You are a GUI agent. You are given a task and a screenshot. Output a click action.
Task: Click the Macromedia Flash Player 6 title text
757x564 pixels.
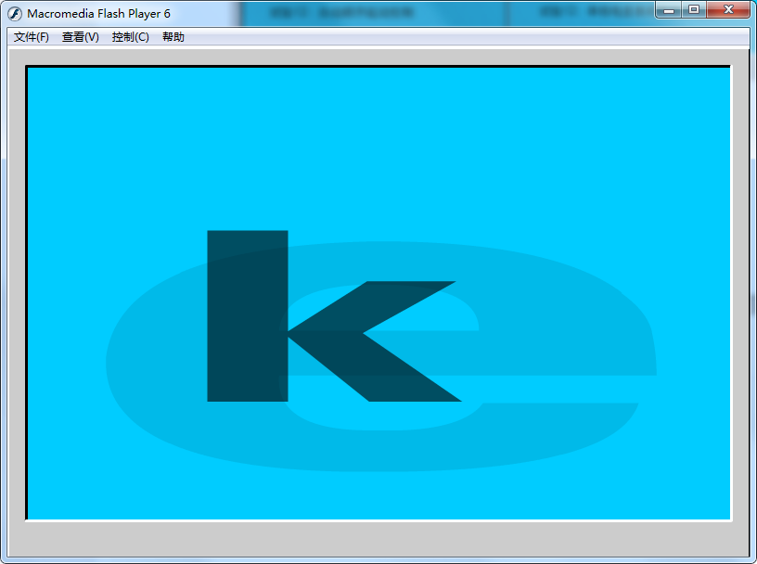[x=98, y=13]
